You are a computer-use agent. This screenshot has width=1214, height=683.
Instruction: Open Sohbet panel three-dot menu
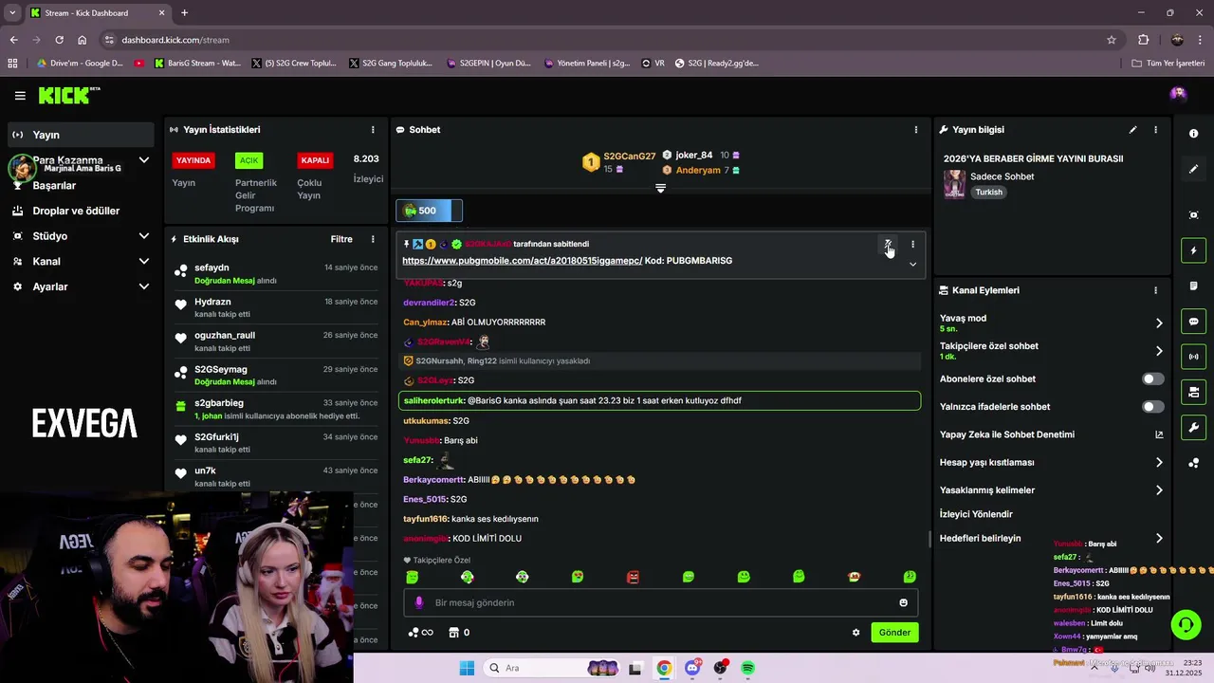[915, 130]
